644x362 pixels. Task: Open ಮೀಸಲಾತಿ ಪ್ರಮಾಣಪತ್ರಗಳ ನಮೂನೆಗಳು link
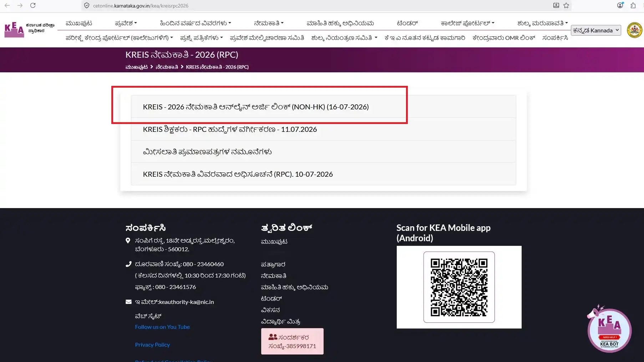(323, 151)
